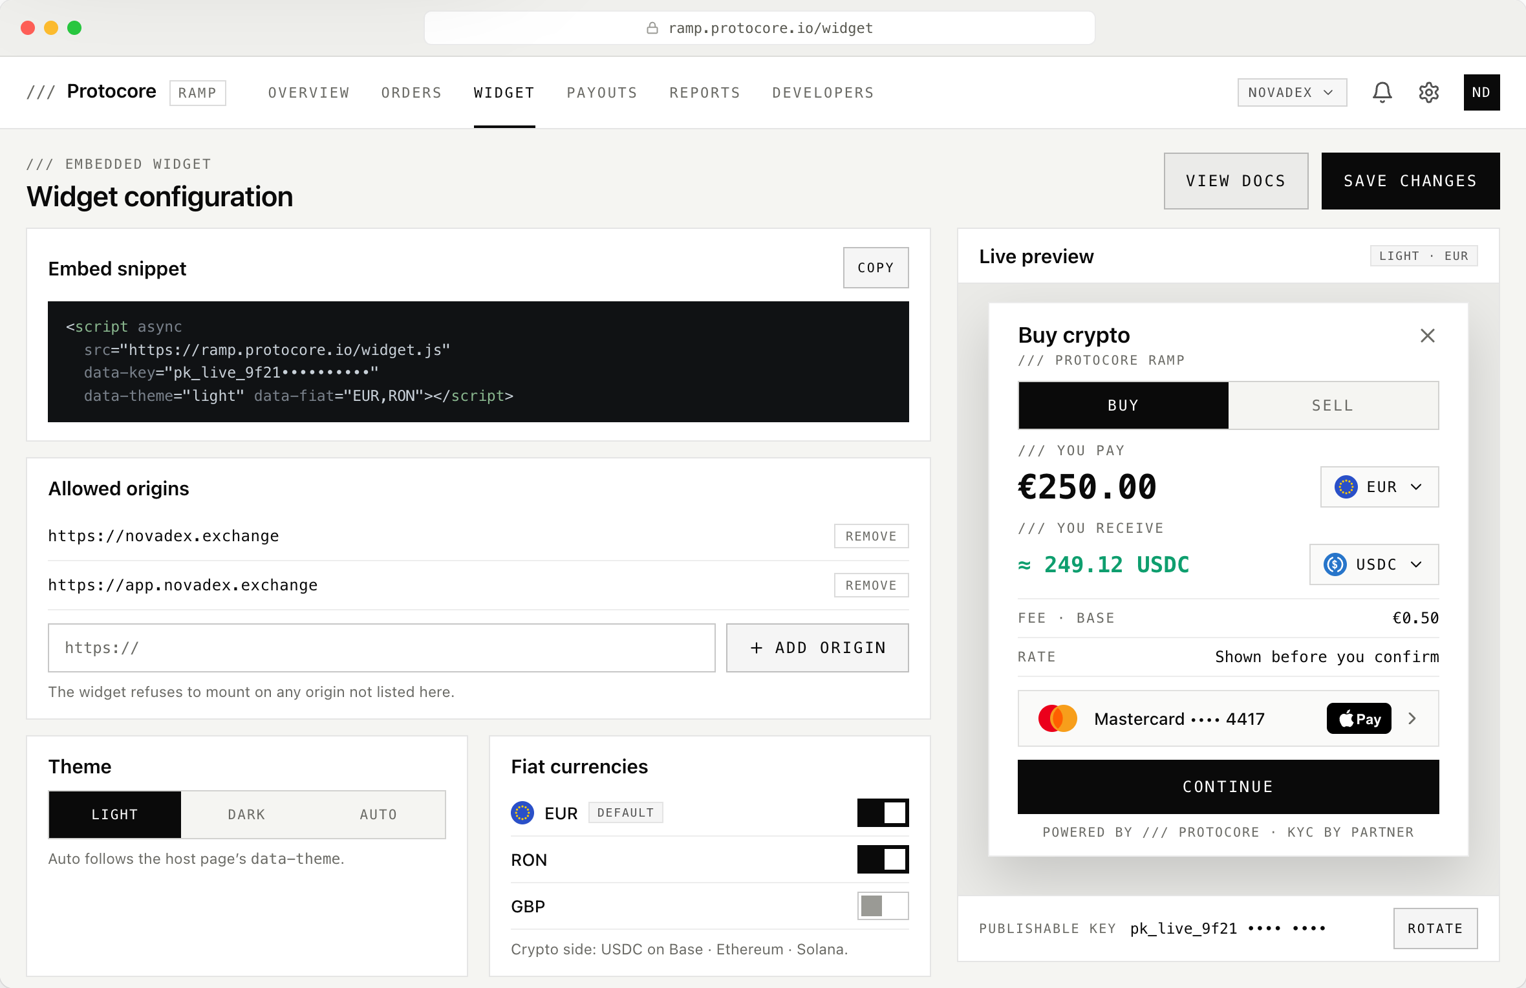Rotate the publishable key

pos(1435,929)
